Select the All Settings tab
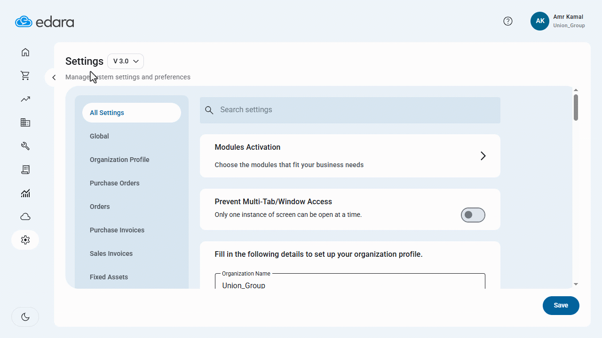The width and height of the screenshot is (602, 338). (132, 113)
